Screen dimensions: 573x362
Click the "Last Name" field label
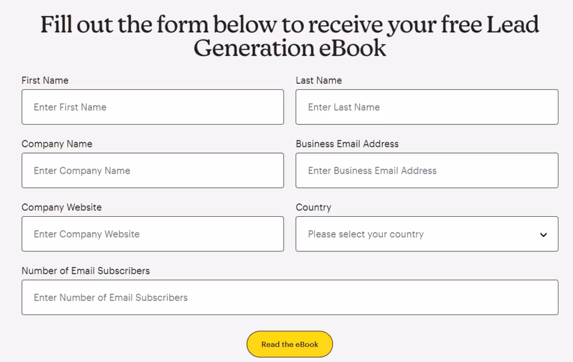[318, 80]
